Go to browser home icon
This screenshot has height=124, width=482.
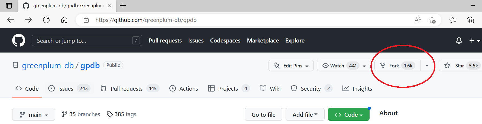coord(64,20)
